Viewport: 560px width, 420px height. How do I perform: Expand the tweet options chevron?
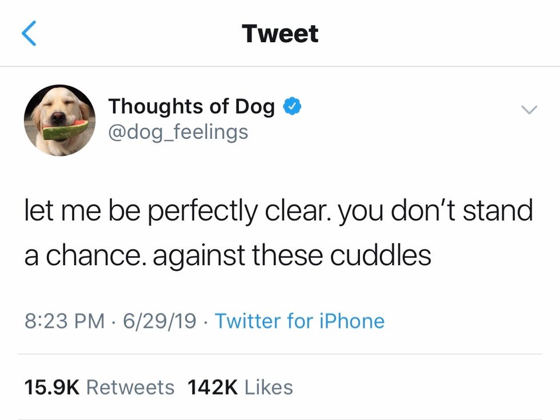point(530,109)
